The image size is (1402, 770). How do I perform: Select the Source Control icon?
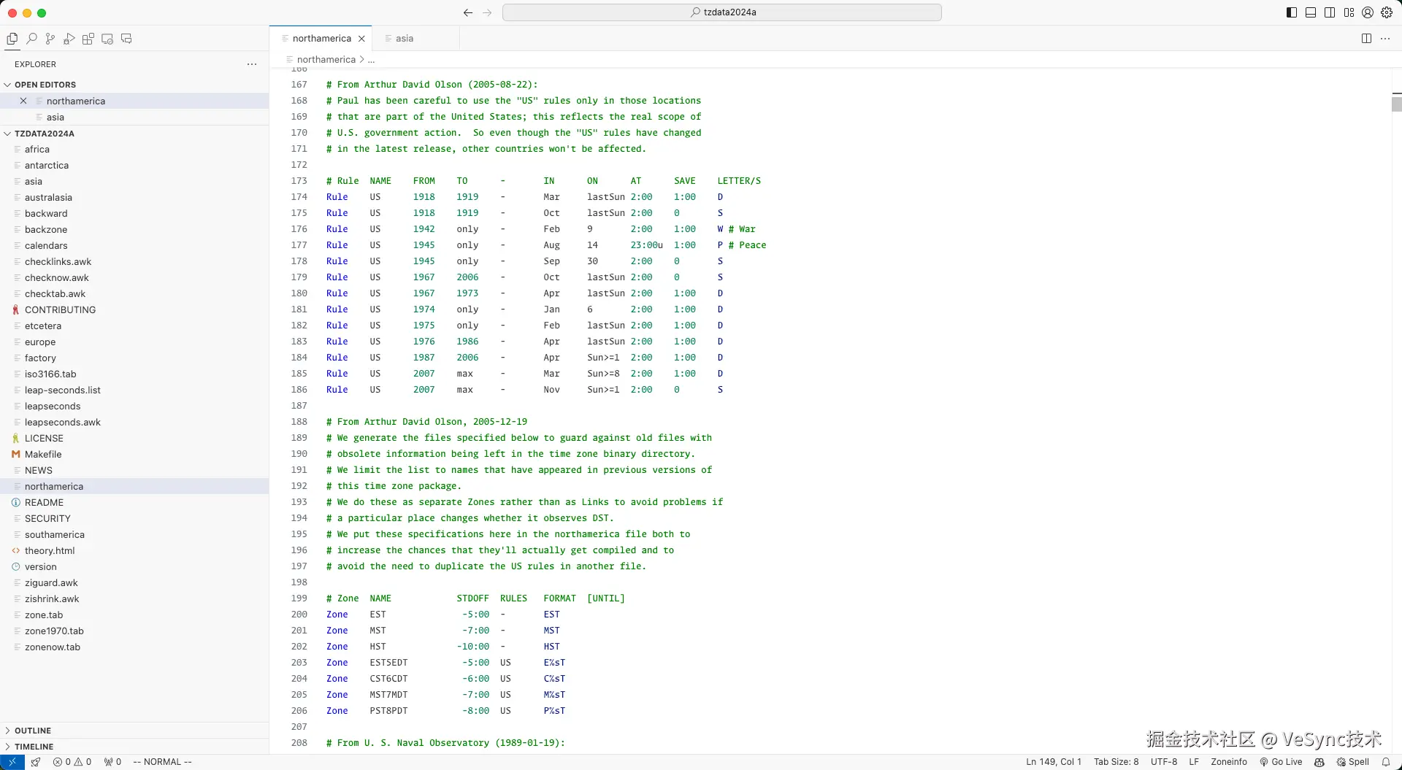pyautogui.click(x=50, y=39)
